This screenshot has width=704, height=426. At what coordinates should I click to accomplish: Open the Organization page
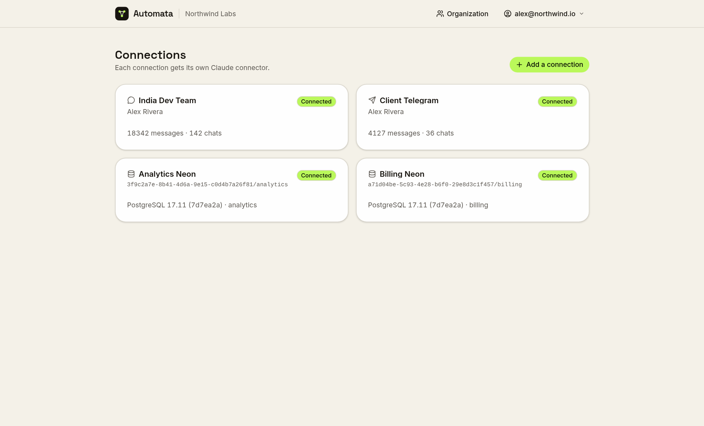462,14
